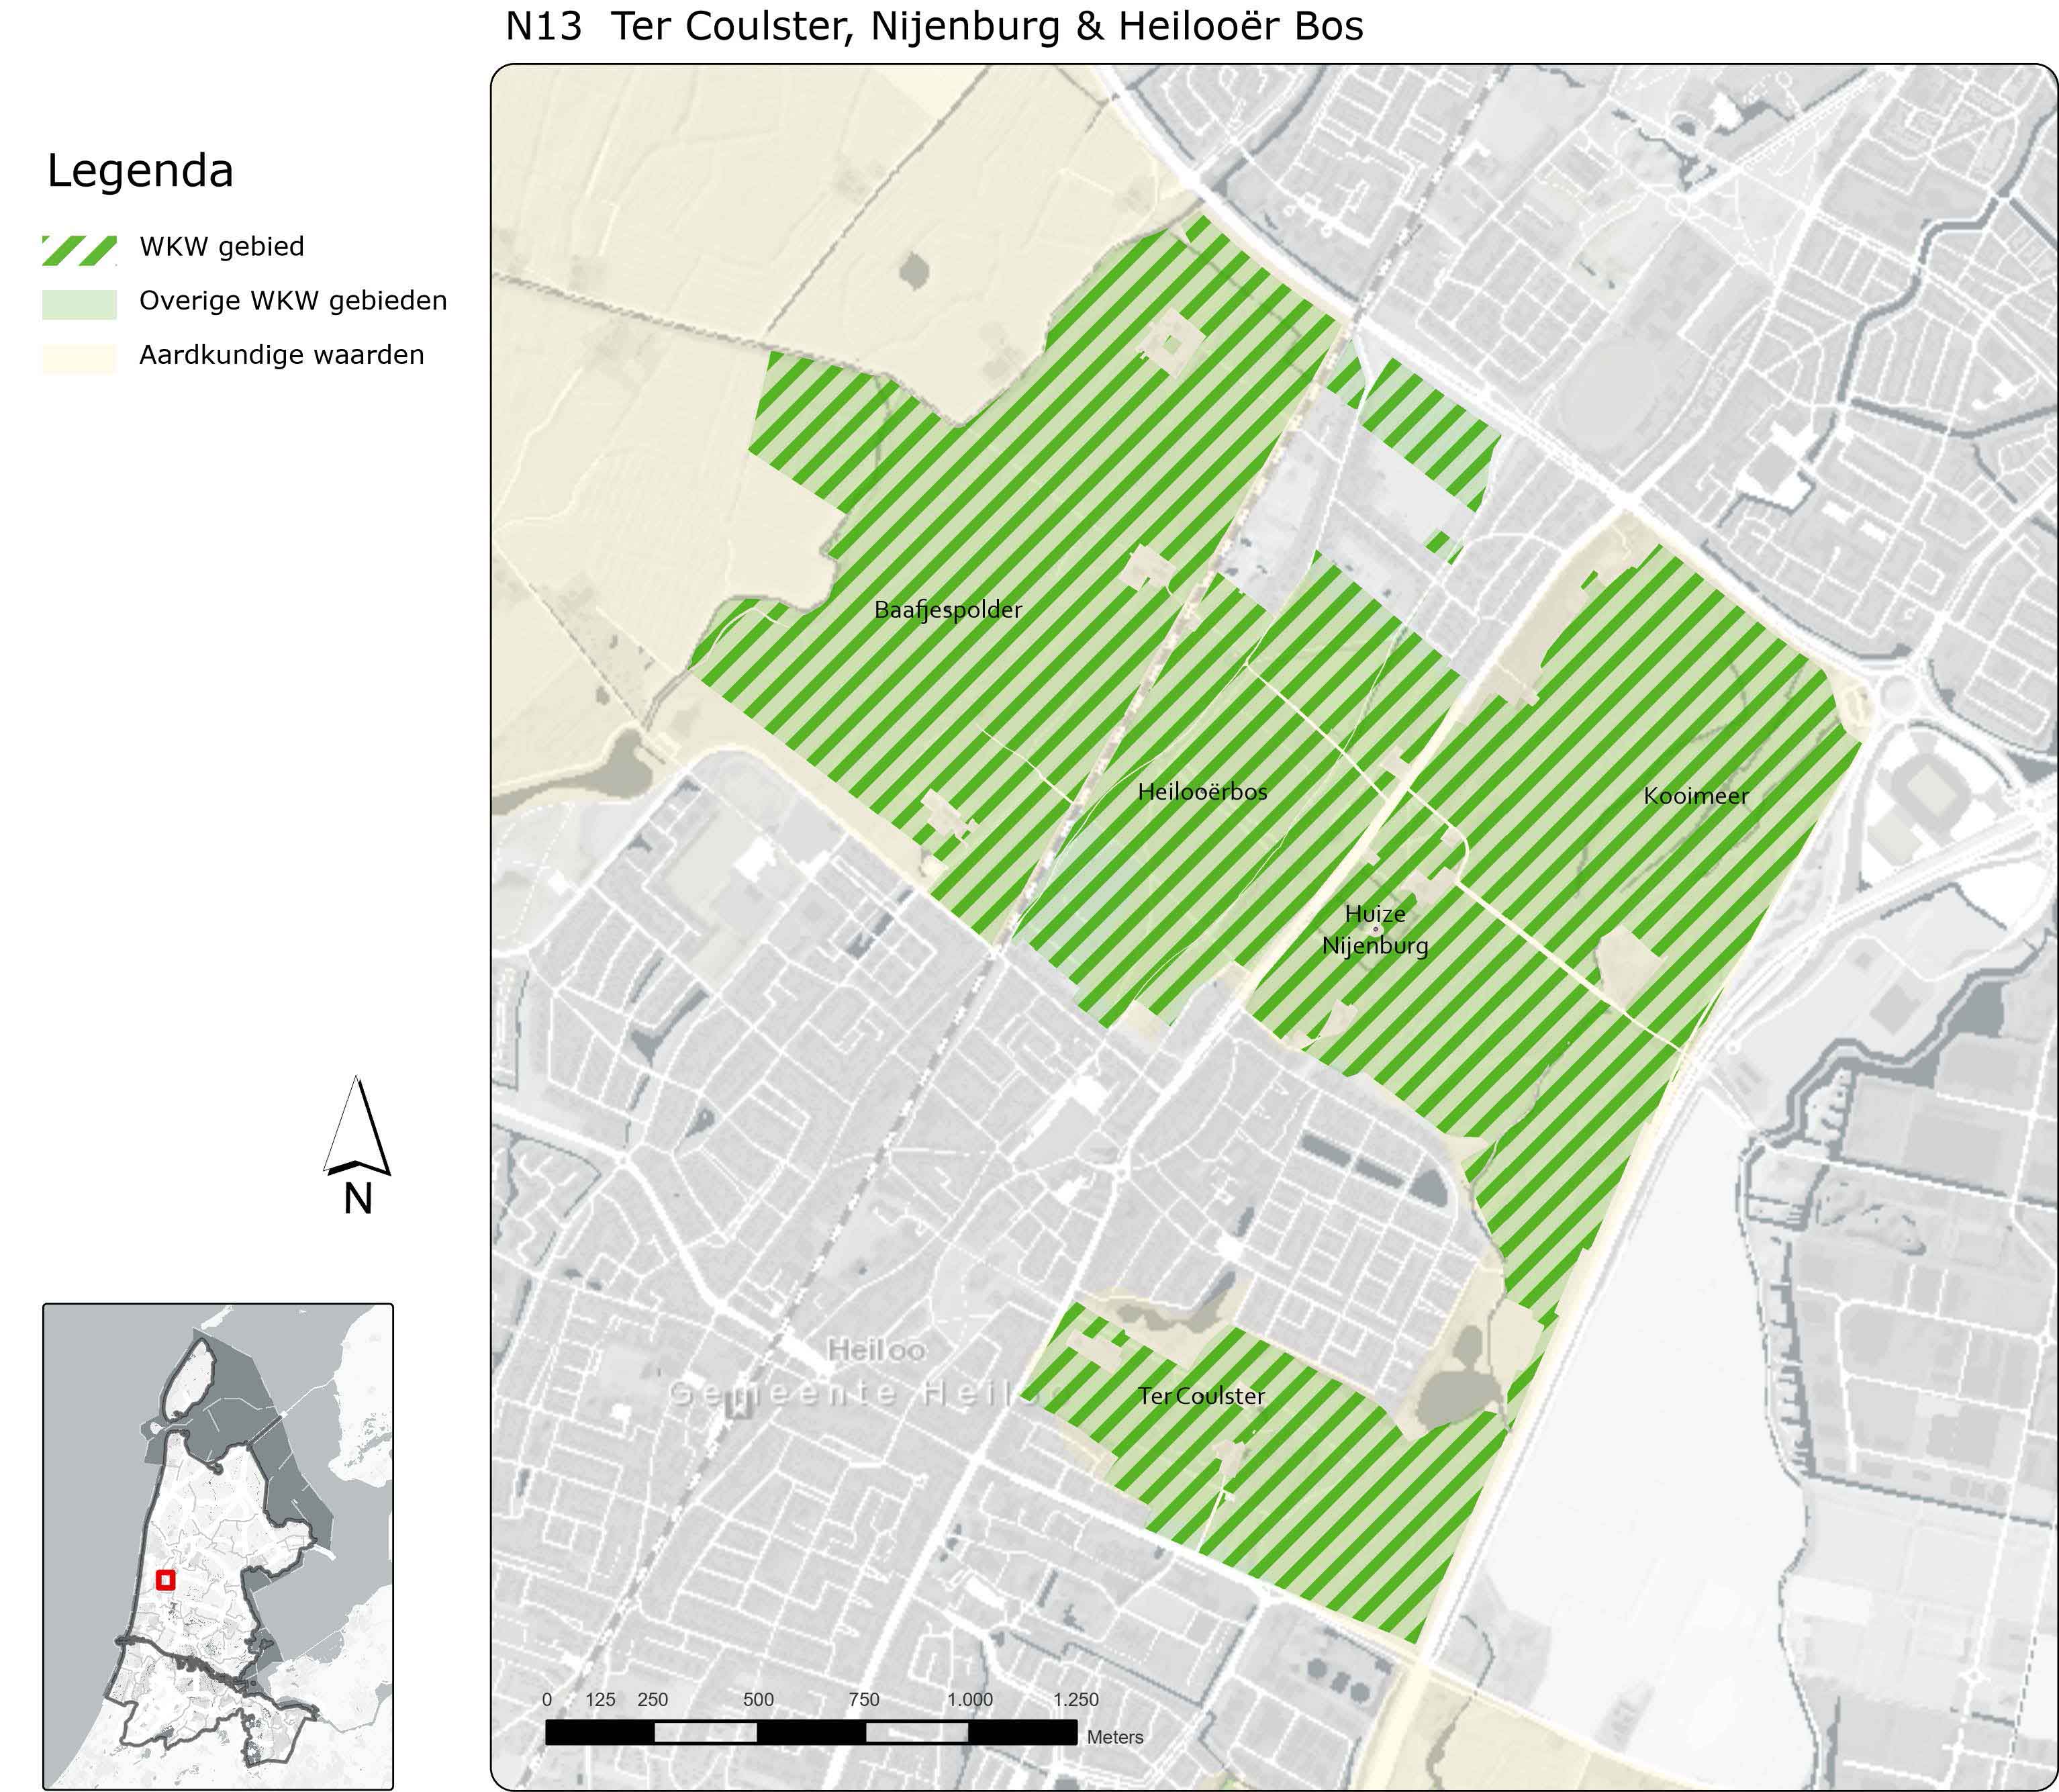Click the Noord-Holland inset overview map

click(218, 1545)
